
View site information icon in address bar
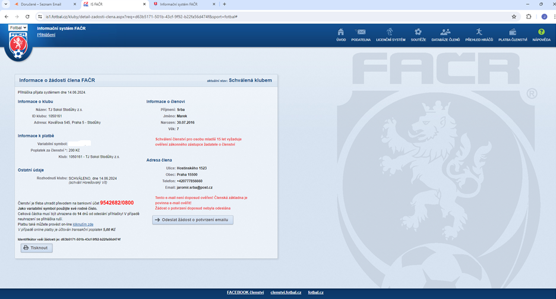(40, 17)
